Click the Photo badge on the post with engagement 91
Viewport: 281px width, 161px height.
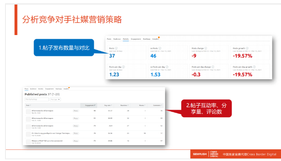[x=76, y=118]
